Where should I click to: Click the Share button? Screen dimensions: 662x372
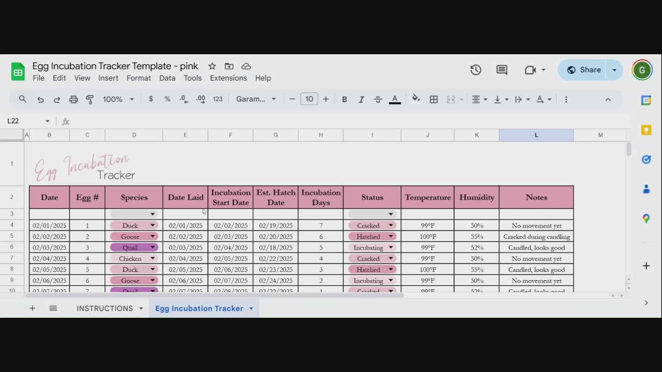(584, 70)
